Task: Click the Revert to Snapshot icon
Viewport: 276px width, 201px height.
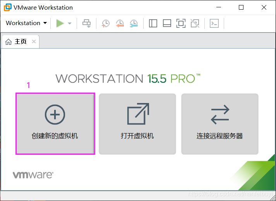Action: [120, 23]
